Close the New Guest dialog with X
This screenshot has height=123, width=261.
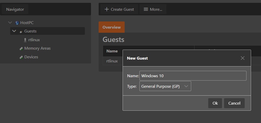pyautogui.click(x=243, y=58)
